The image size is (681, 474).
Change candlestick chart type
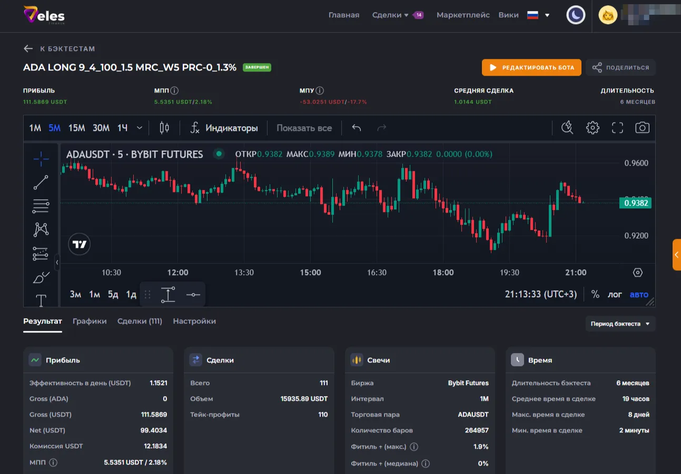[x=164, y=128]
